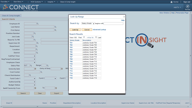The height and width of the screenshot is (108, 192).
Task: Open Advanced Lookup link
Action: click(x=99, y=30)
